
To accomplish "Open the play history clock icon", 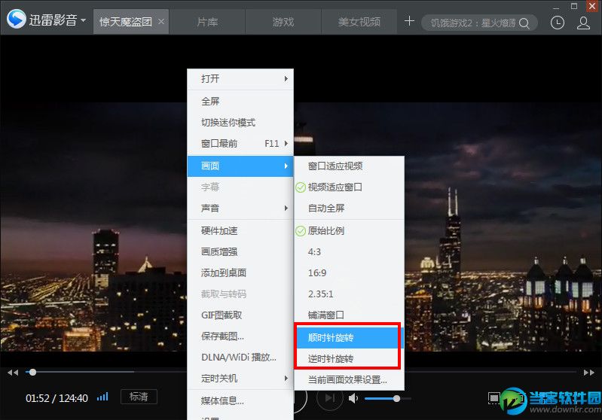I will coord(557,23).
